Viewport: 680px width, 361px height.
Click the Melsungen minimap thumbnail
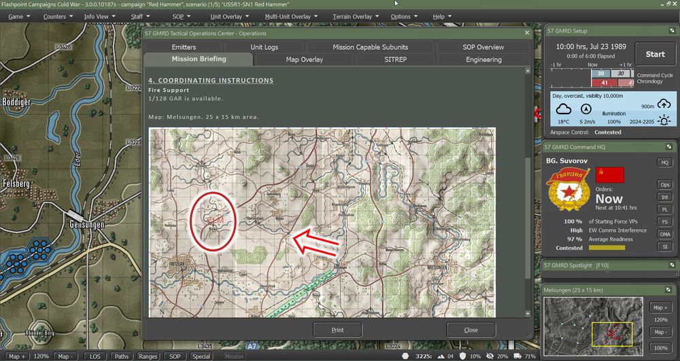pyautogui.click(x=594, y=326)
